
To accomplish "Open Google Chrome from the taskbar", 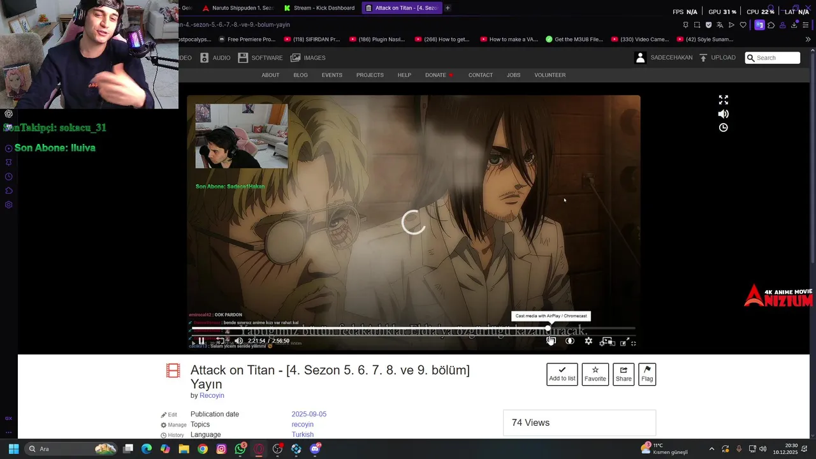I will click(x=203, y=449).
